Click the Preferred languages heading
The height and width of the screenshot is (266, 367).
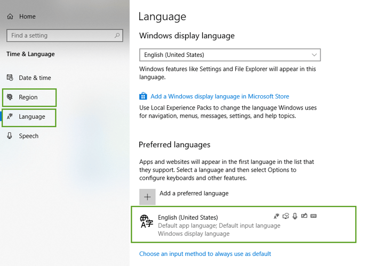174,145
